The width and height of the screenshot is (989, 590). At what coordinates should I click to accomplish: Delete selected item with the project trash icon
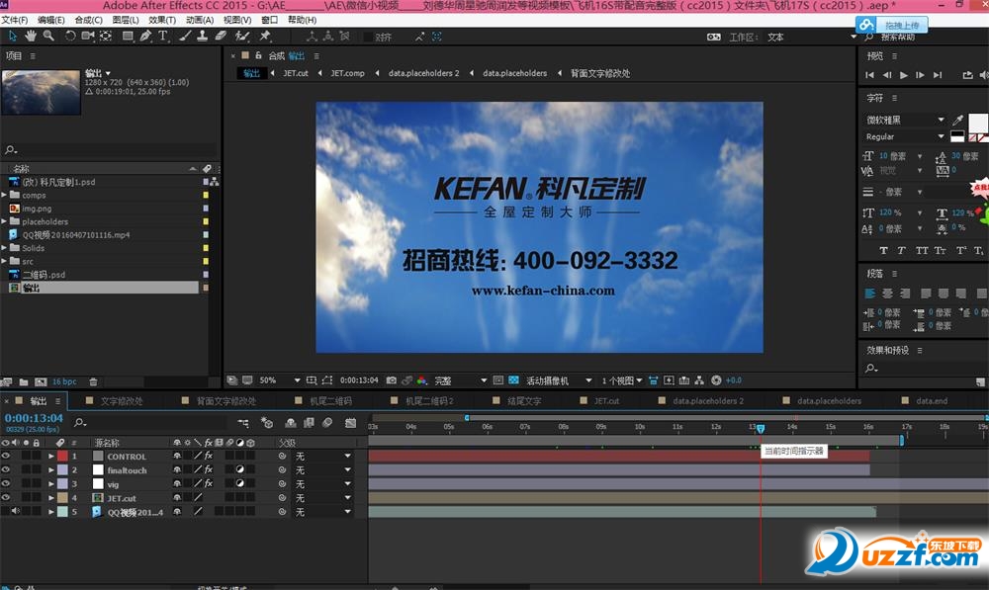click(93, 381)
